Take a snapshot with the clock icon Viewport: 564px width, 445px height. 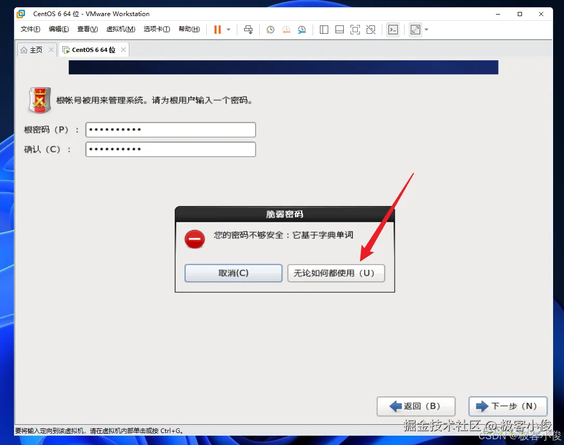coord(270,30)
